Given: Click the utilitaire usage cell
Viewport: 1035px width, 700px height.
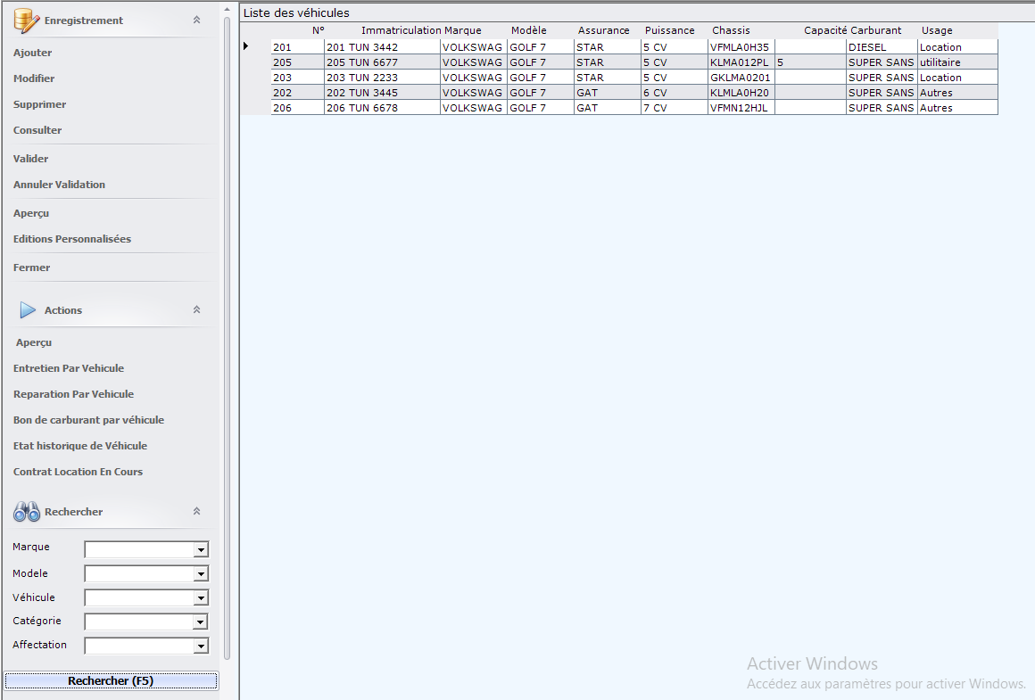Looking at the screenshot, I should click(x=957, y=62).
